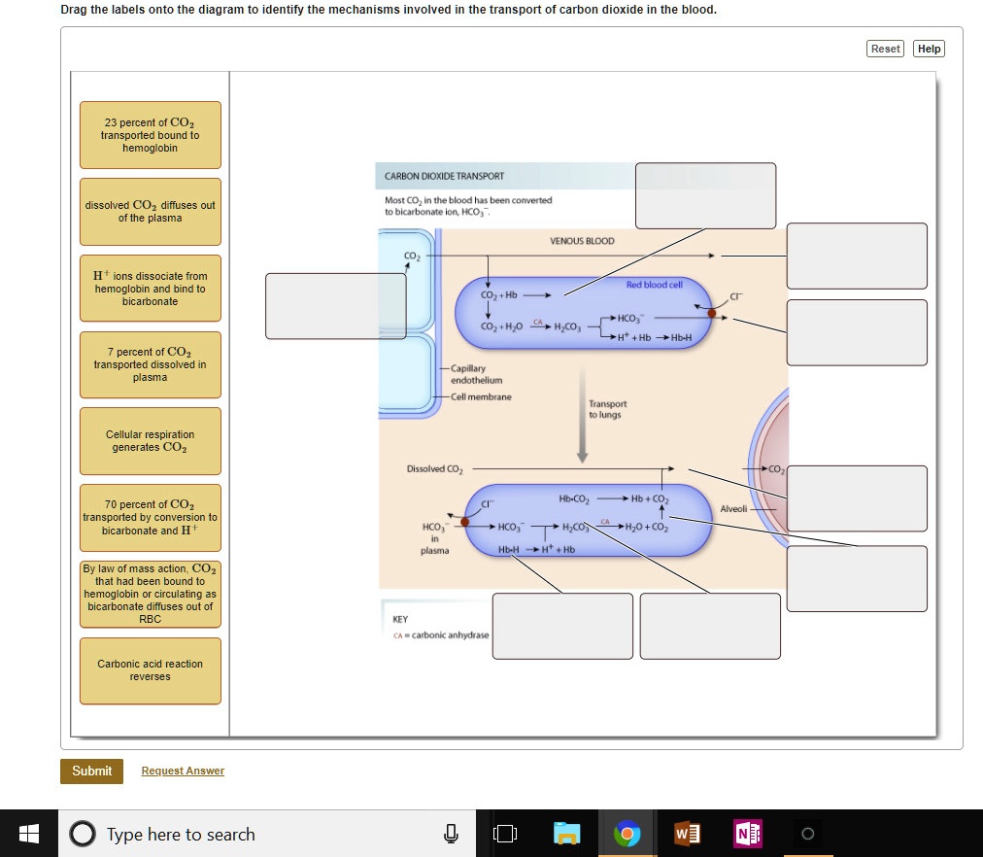Select the '7 percent of CO2' label
Image resolution: width=983 pixels, height=857 pixels.
[150, 364]
